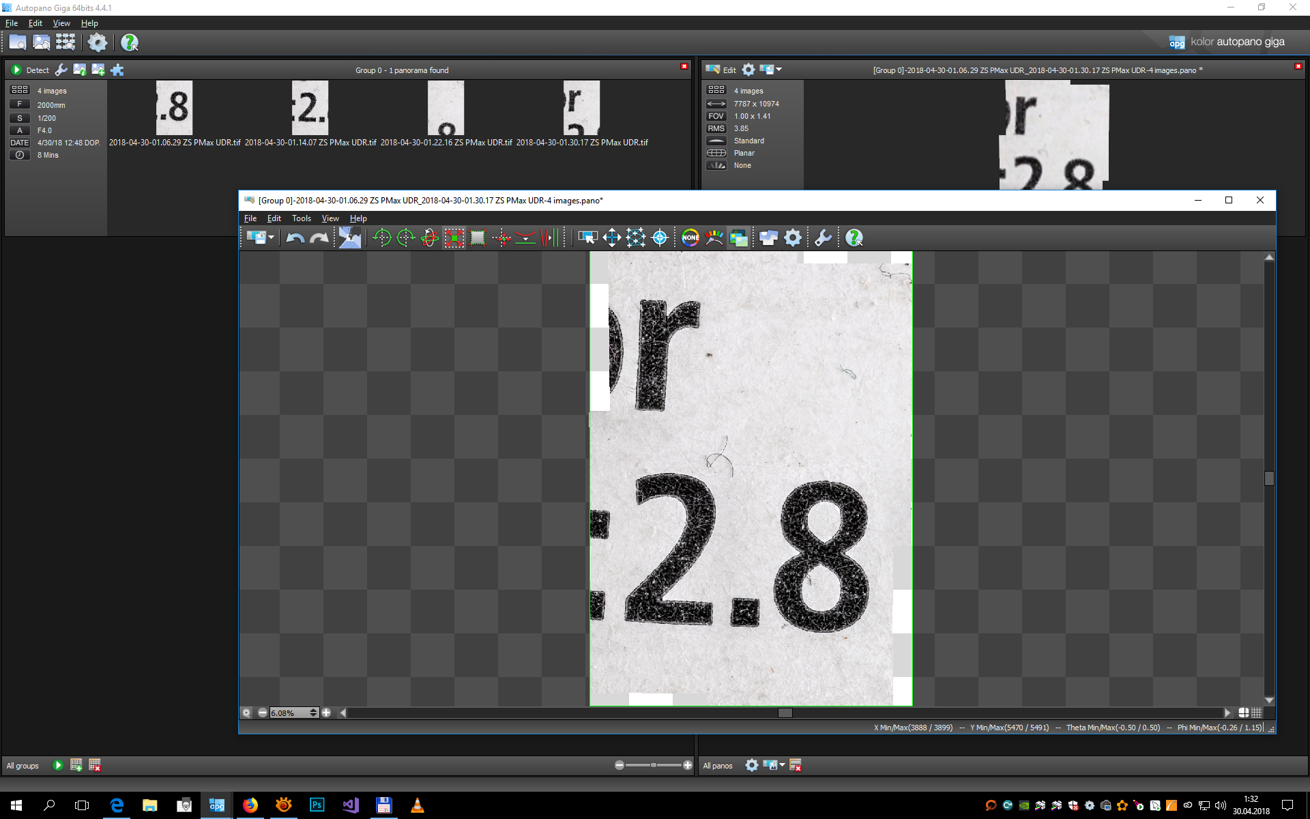Open the main View menu
The image size is (1310, 819).
(61, 23)
